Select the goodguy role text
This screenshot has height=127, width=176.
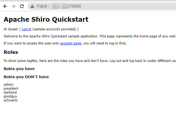(x=10, y=96)
